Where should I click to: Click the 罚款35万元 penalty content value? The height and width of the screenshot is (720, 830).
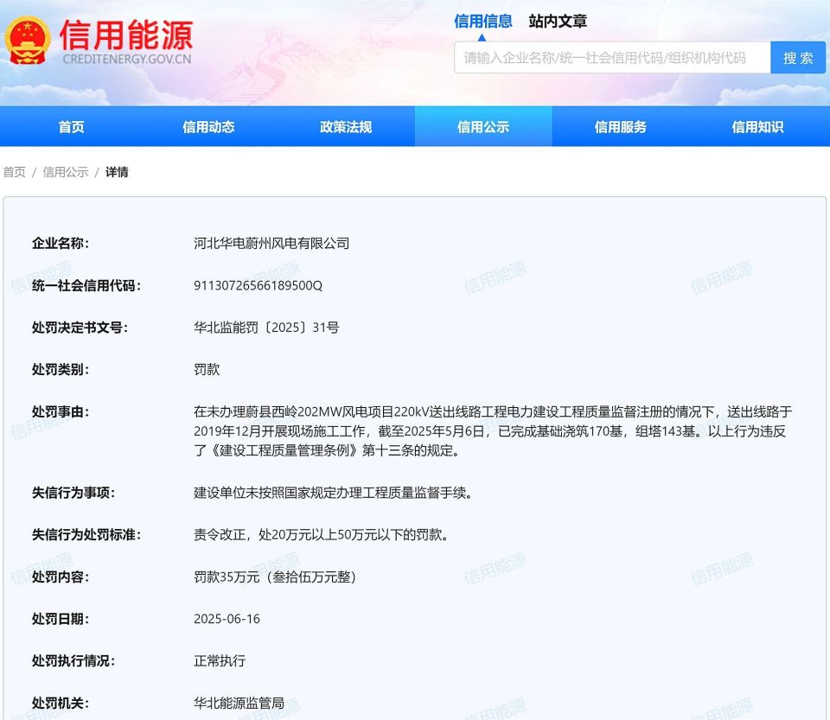[275, 577]
